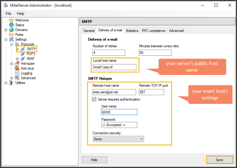Select POP3 in the tree
Image resolution: width=237 pixels, height=168 pixels.
click(x=31, y=54)
